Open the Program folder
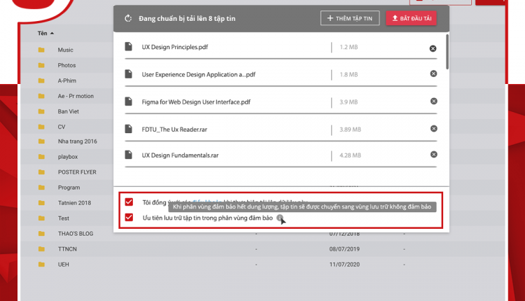This screenshot has width=525, height=301. pos(69,188)
